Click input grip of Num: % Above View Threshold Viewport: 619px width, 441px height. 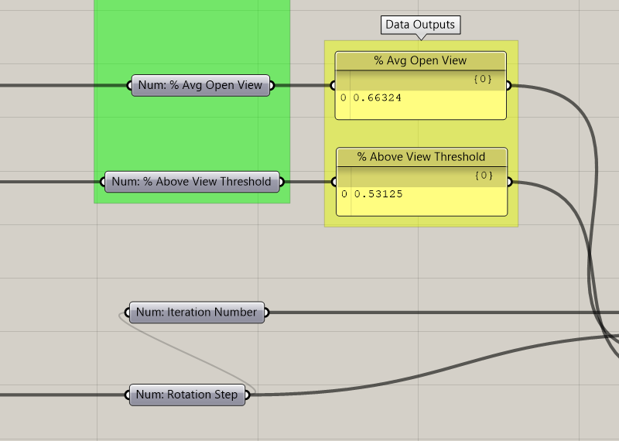(103, 183)
